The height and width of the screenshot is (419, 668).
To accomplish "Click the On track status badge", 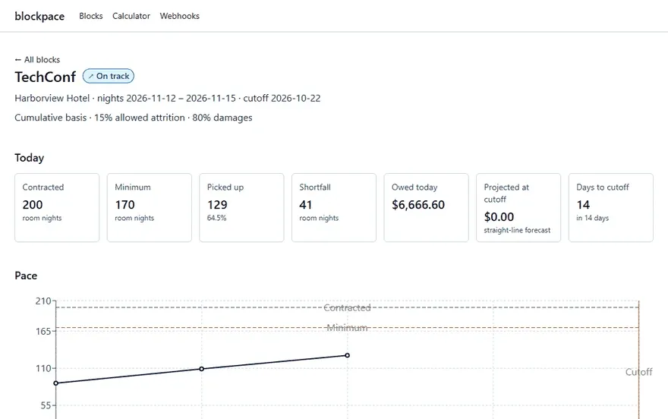I will point(109,76).
